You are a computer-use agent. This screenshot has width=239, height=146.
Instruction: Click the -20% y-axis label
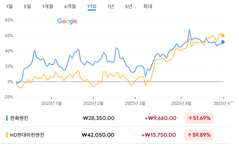point(8,97)
